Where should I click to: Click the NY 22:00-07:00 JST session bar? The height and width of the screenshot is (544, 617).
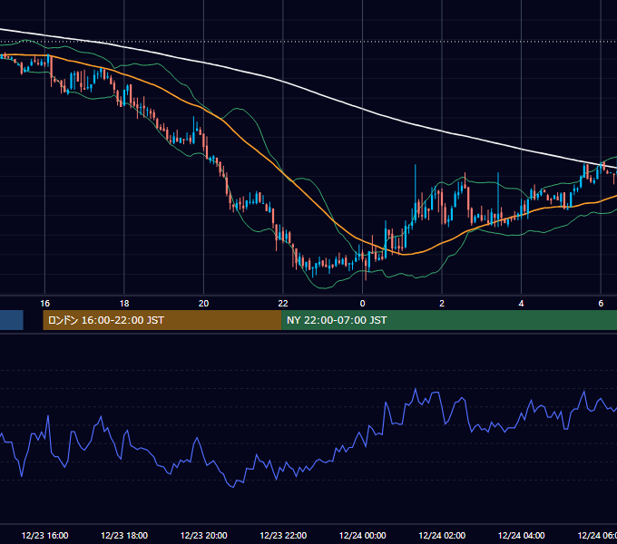[x=449, y=320]
